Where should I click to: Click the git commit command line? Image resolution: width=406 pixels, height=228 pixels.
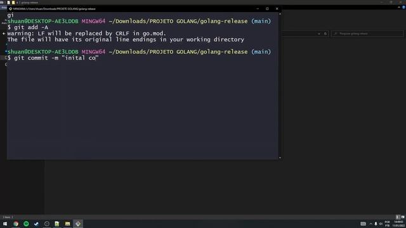tap(53, 58)
